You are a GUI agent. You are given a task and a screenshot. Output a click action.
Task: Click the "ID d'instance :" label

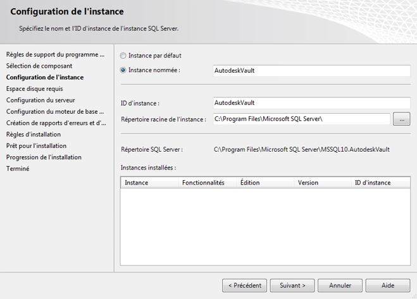[x=140, y=104]
